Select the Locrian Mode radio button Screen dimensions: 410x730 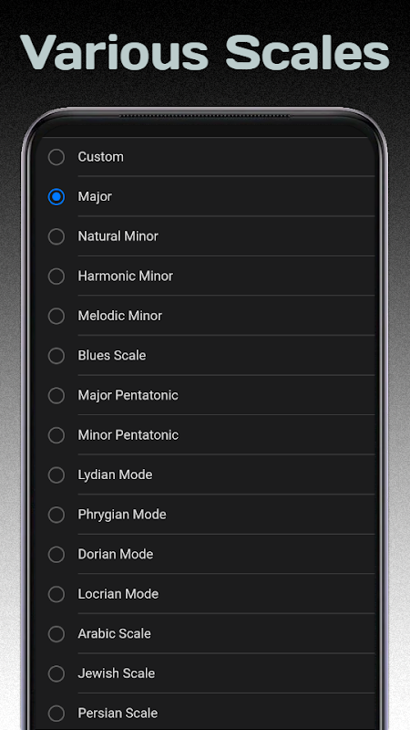coord(56,594)
